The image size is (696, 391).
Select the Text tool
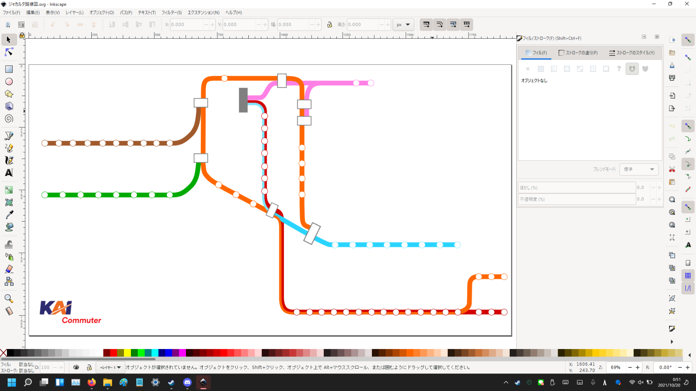click(x=9, y=173)
